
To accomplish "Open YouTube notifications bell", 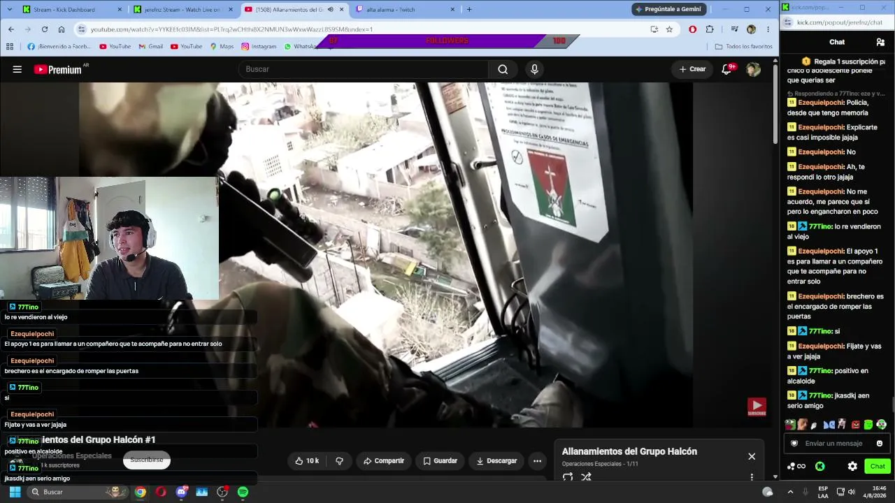I will click(x=726, y=69).
